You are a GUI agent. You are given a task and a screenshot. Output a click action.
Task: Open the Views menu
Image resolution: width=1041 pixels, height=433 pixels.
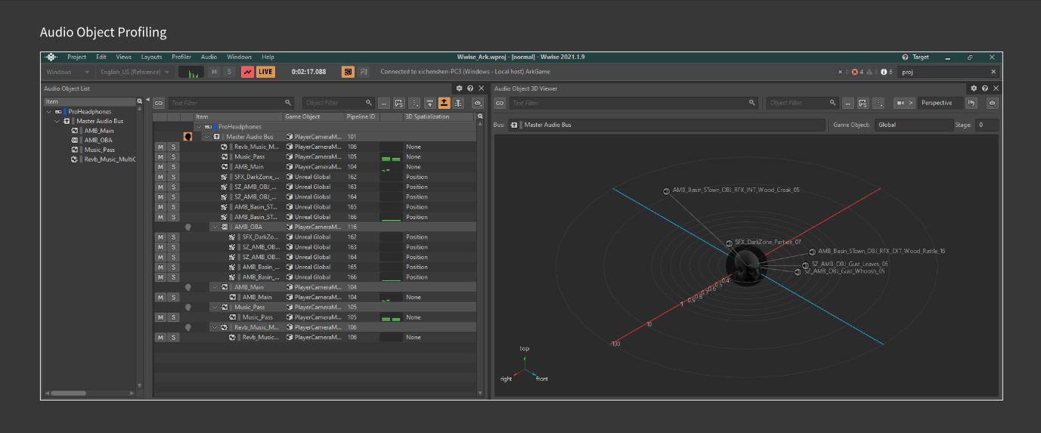[123, 57]
